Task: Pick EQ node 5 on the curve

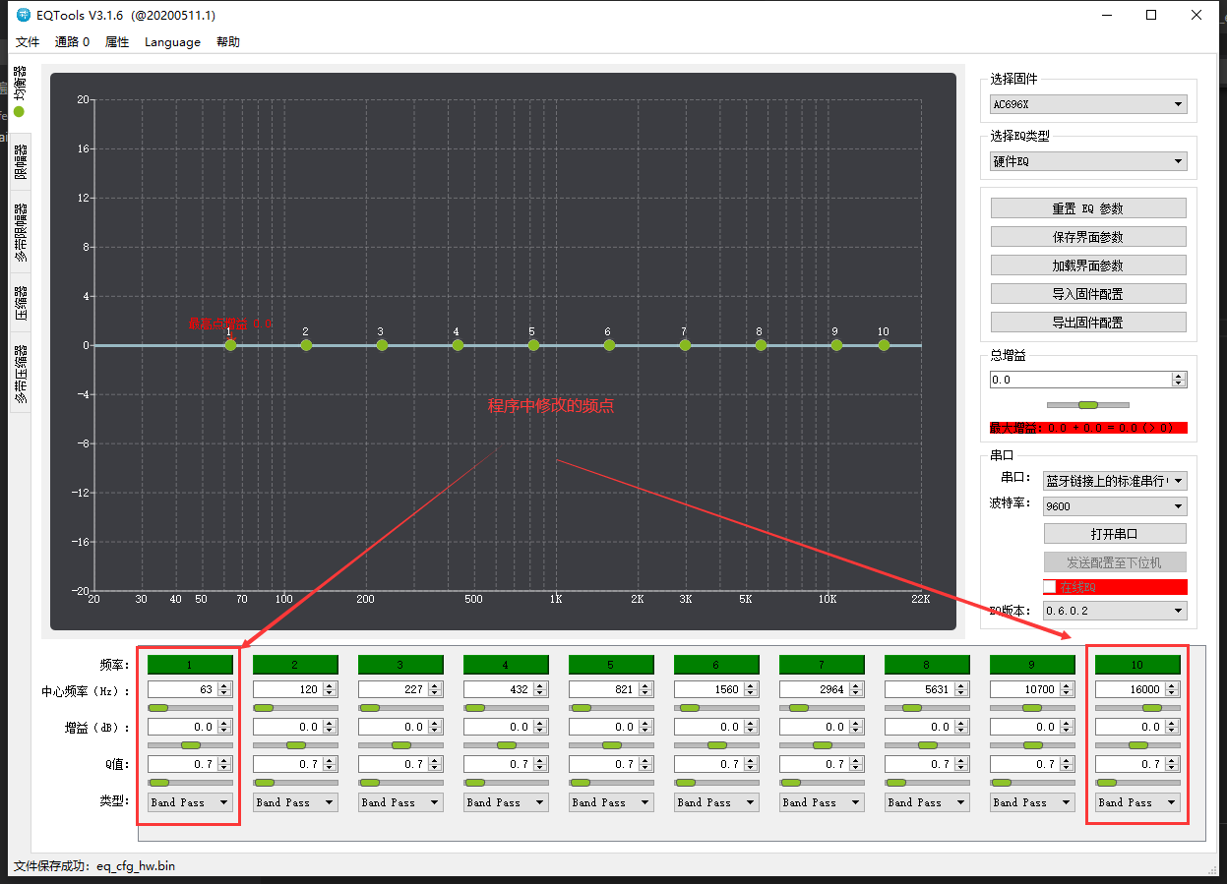Action: point(533,345)
